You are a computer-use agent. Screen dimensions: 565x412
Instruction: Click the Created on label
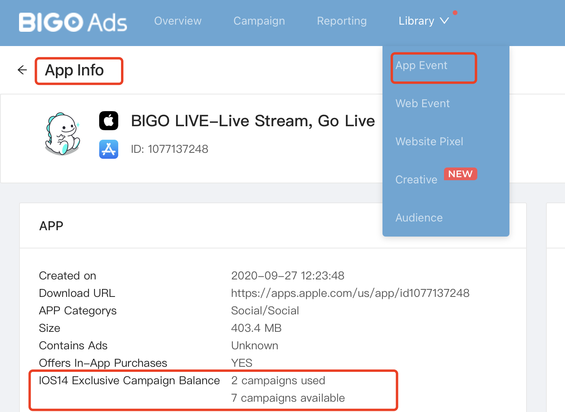point(67,276)
